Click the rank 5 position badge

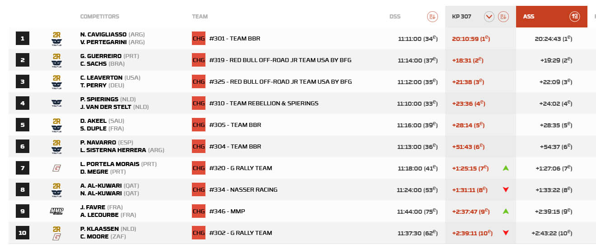point(23,125)
